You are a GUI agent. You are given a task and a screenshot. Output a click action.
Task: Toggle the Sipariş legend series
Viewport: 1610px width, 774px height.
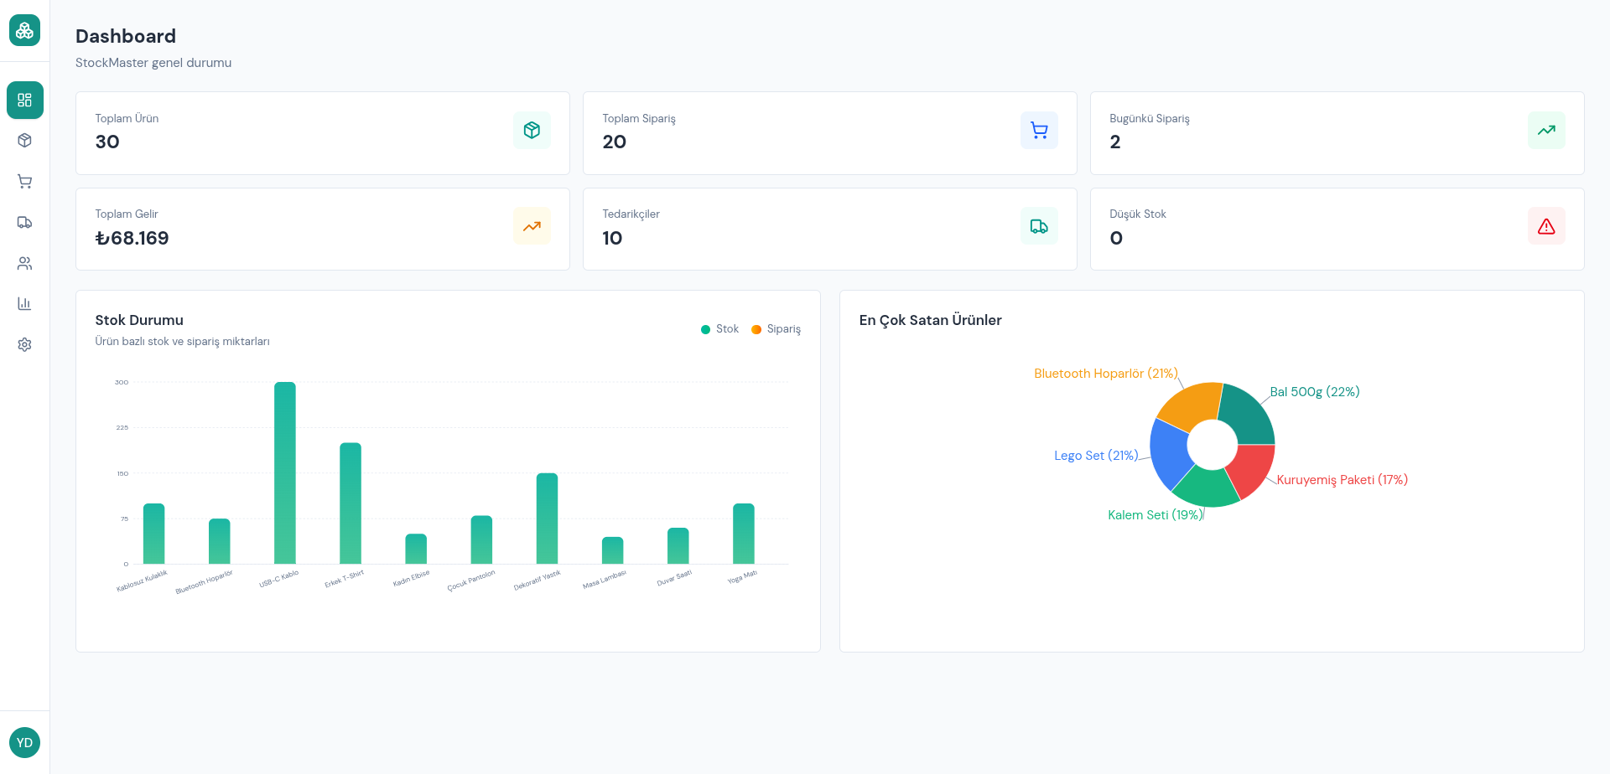click(776, 329)
